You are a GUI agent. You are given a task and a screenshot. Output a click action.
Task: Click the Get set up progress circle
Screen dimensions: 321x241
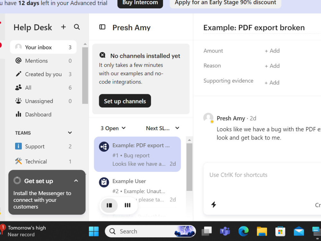[17, 181]
